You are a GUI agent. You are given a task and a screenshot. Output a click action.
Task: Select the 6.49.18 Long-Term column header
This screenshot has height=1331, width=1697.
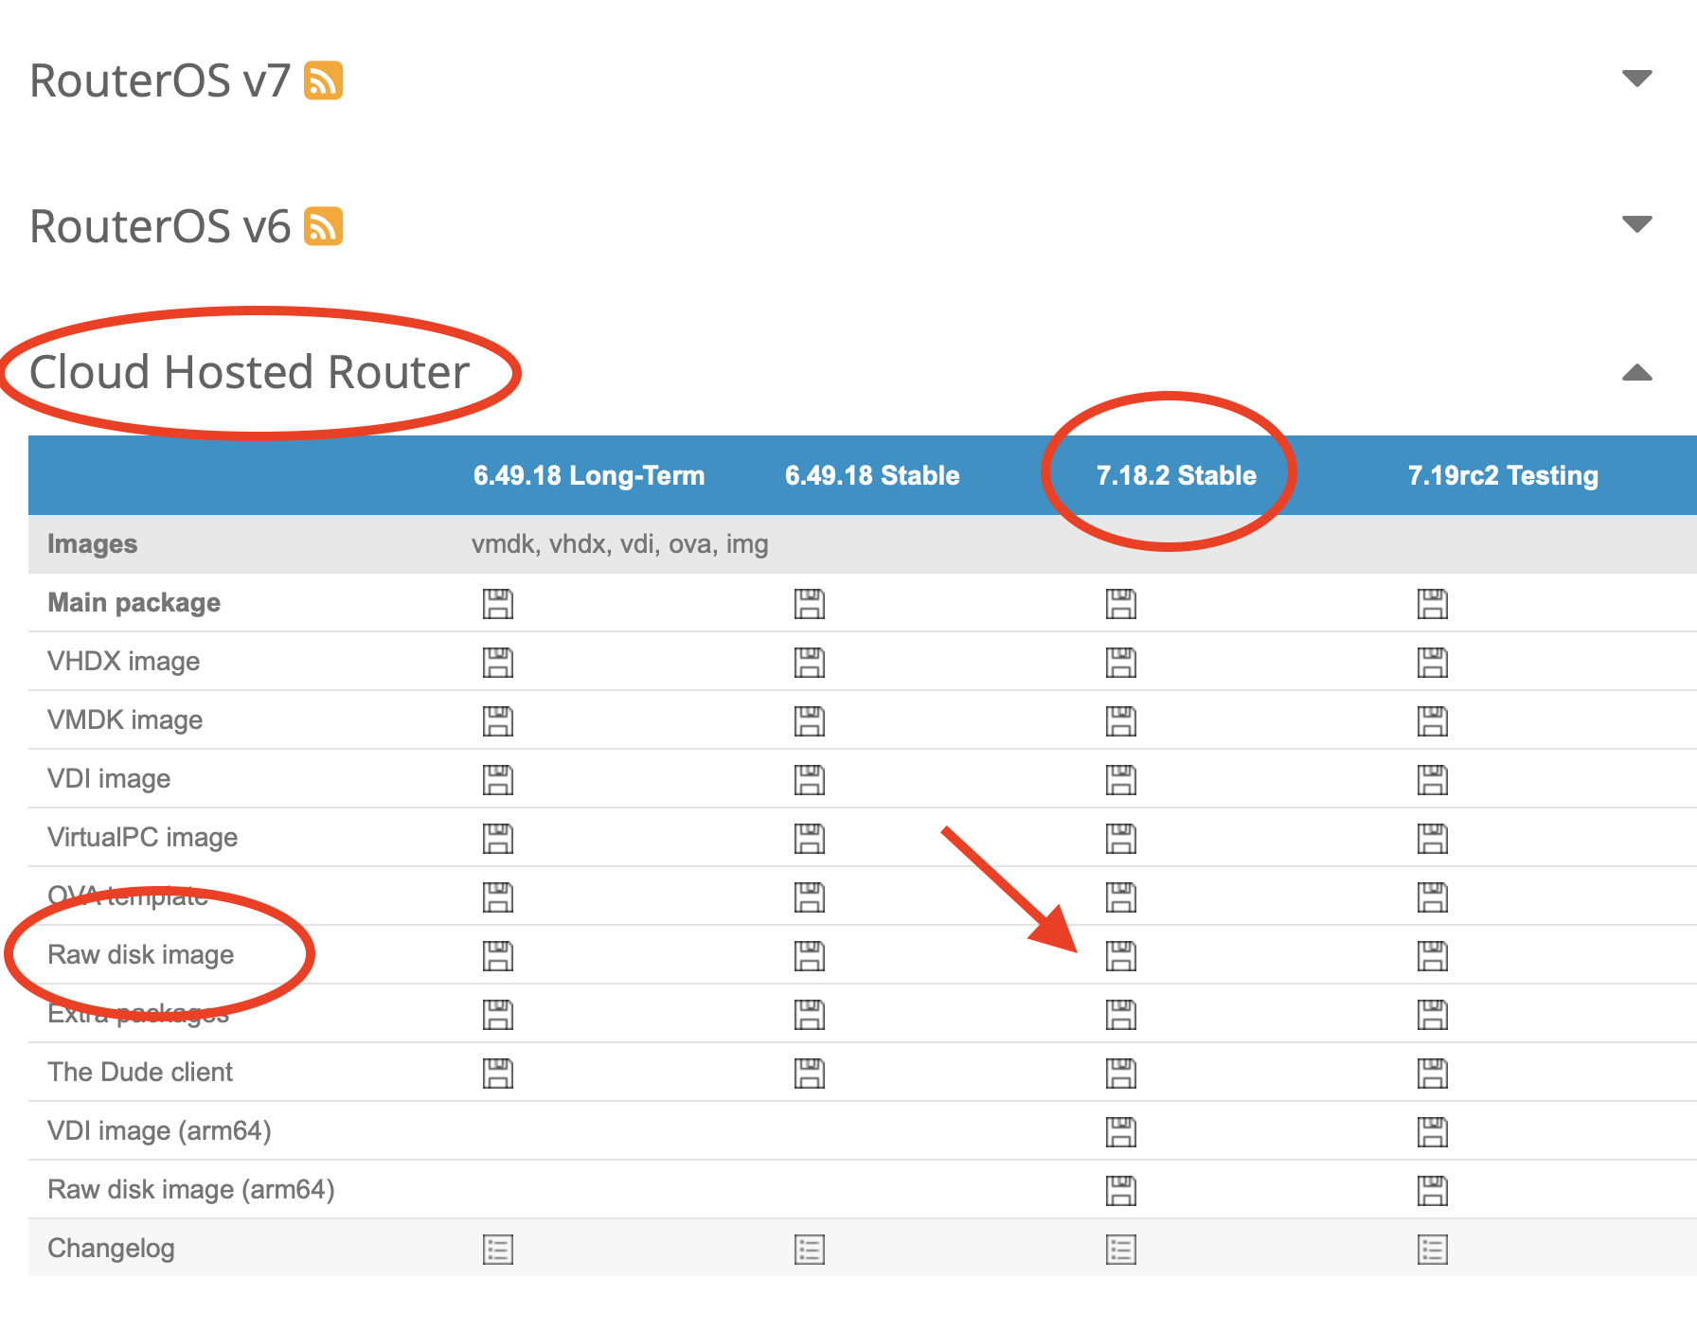click(x=589, y=475)
